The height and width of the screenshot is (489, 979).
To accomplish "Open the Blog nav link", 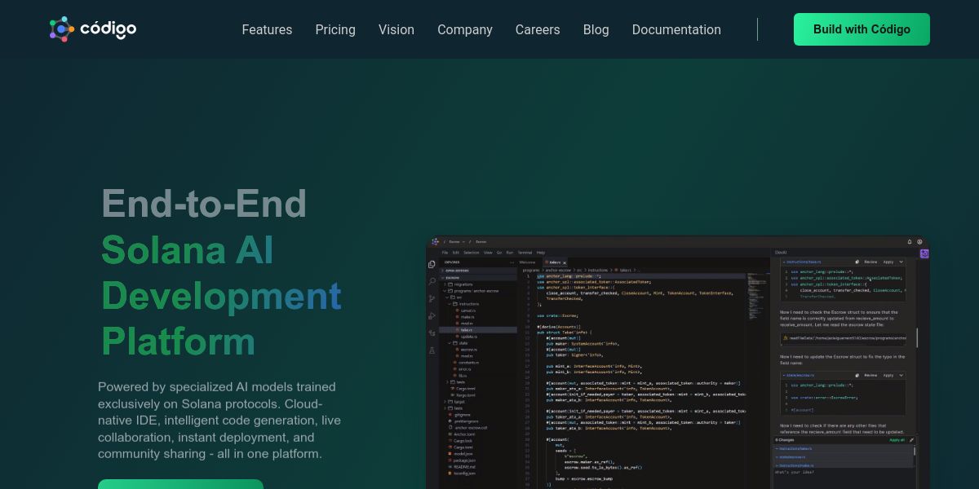I will 596,29.
